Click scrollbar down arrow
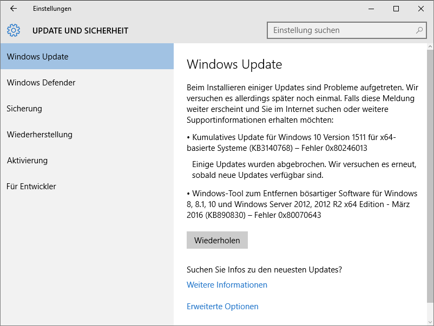 430,322
